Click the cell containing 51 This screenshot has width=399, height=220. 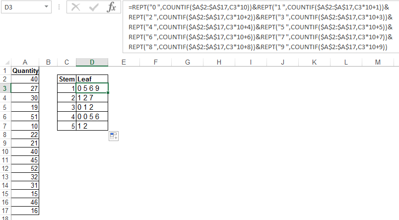coord(25,117)
